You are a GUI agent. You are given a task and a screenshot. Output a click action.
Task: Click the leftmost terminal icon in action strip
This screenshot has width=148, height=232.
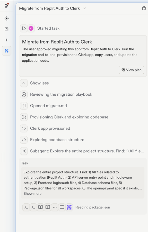point(26,207)
